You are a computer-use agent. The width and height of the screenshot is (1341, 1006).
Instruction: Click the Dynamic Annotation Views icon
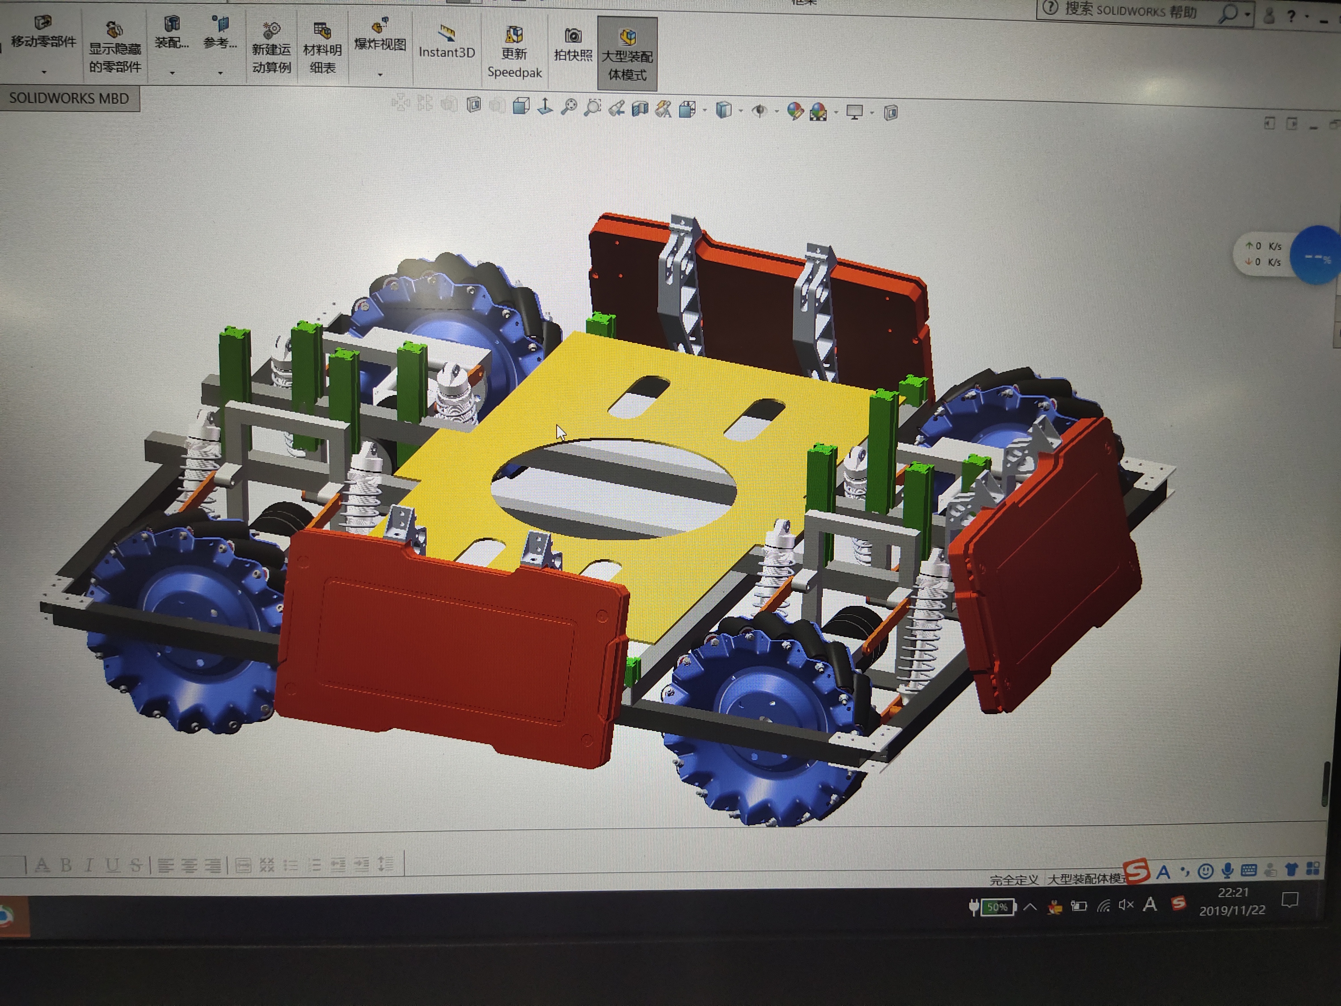[x=664, y=109]
